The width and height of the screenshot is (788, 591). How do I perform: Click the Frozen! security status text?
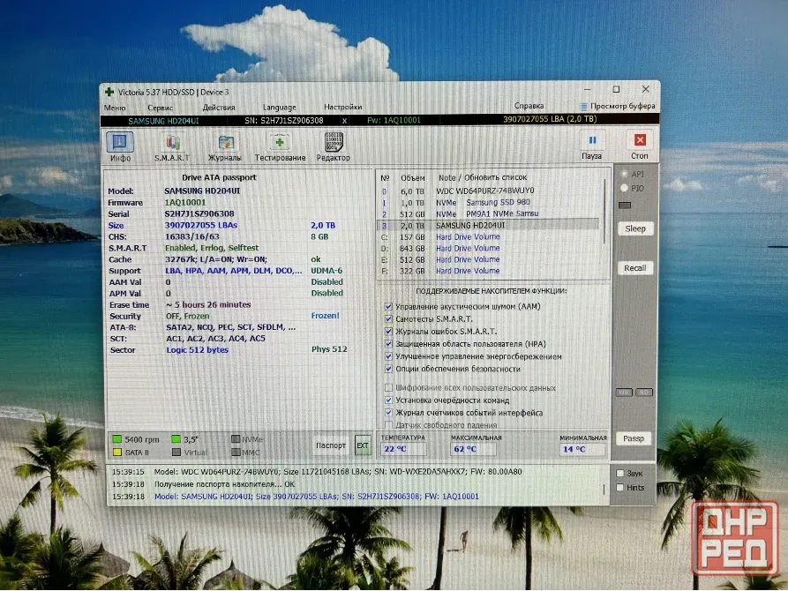coord(325,316)
